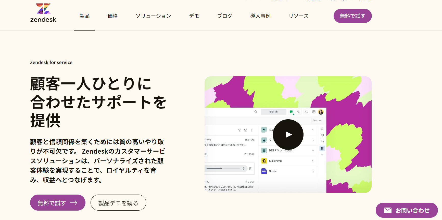The image size is (442, 220).
Task: Click the Zendesk logo
Action: click(x=43, y=13)
